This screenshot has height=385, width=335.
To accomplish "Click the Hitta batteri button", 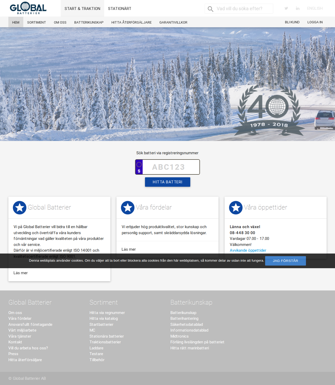I will click(167, 182).
